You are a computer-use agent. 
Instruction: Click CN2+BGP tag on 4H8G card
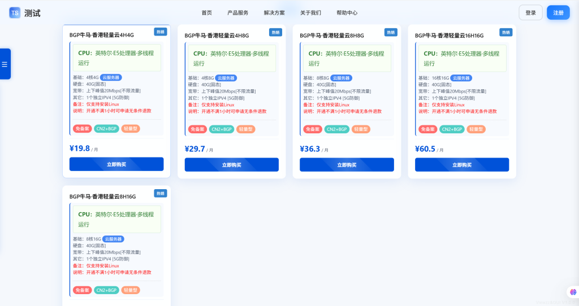222,129
